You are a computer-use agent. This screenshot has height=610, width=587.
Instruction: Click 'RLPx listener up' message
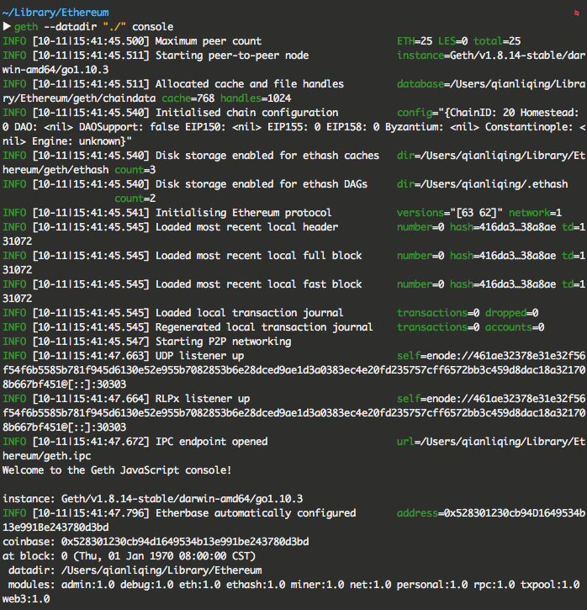tap(203, 399)
